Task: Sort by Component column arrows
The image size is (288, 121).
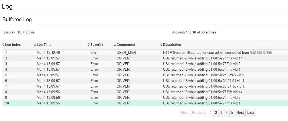Action: (x=115, y=45)
